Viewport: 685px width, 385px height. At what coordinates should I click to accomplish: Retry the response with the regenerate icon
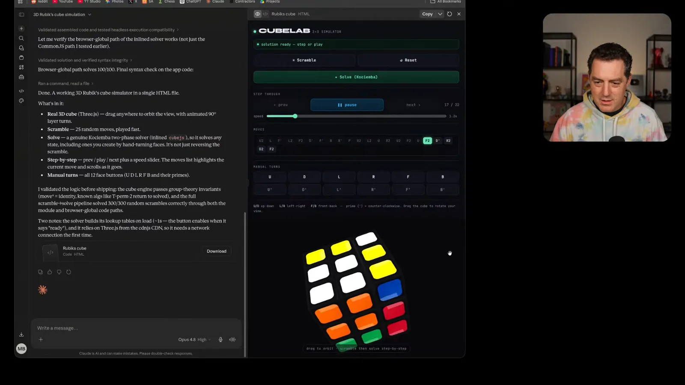[x=68, y=272]
